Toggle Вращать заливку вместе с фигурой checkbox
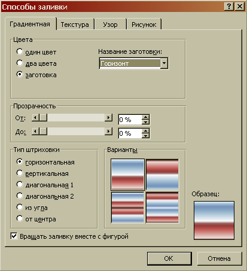Image resolution: width=247 pixels, height=271 pixels. pyautogui.click(x=14, y=236)
